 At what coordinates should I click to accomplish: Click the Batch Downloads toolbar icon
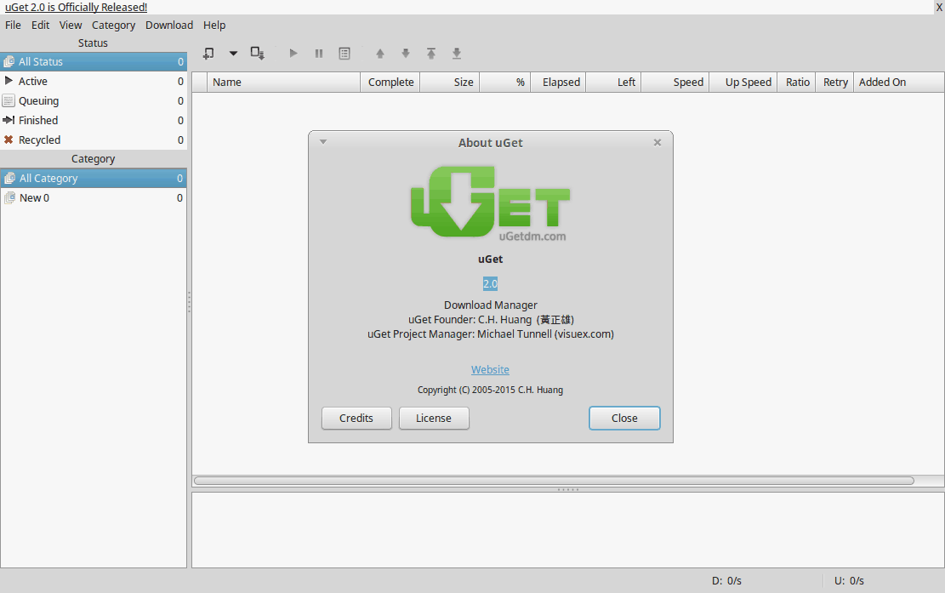click(x=257, y=53)
